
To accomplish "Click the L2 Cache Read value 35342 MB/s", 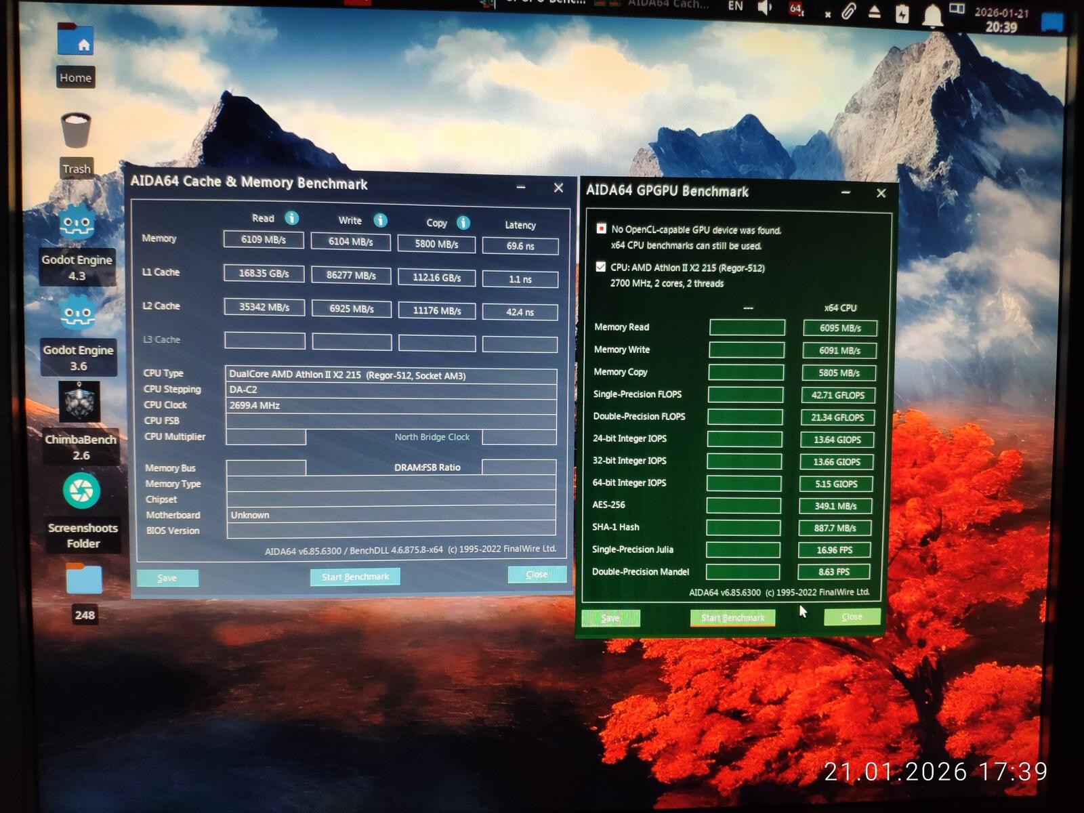I will [x=264, y=308].
